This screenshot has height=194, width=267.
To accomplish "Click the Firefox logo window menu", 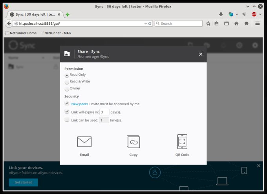I will 6,6.
